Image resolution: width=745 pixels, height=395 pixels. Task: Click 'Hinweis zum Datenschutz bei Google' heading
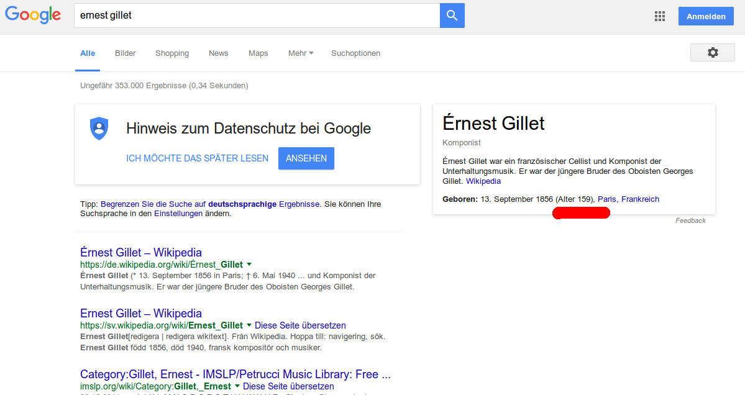tap(249, 128)
